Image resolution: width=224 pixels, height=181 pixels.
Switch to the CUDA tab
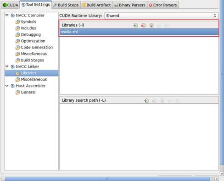coord(11,5)
